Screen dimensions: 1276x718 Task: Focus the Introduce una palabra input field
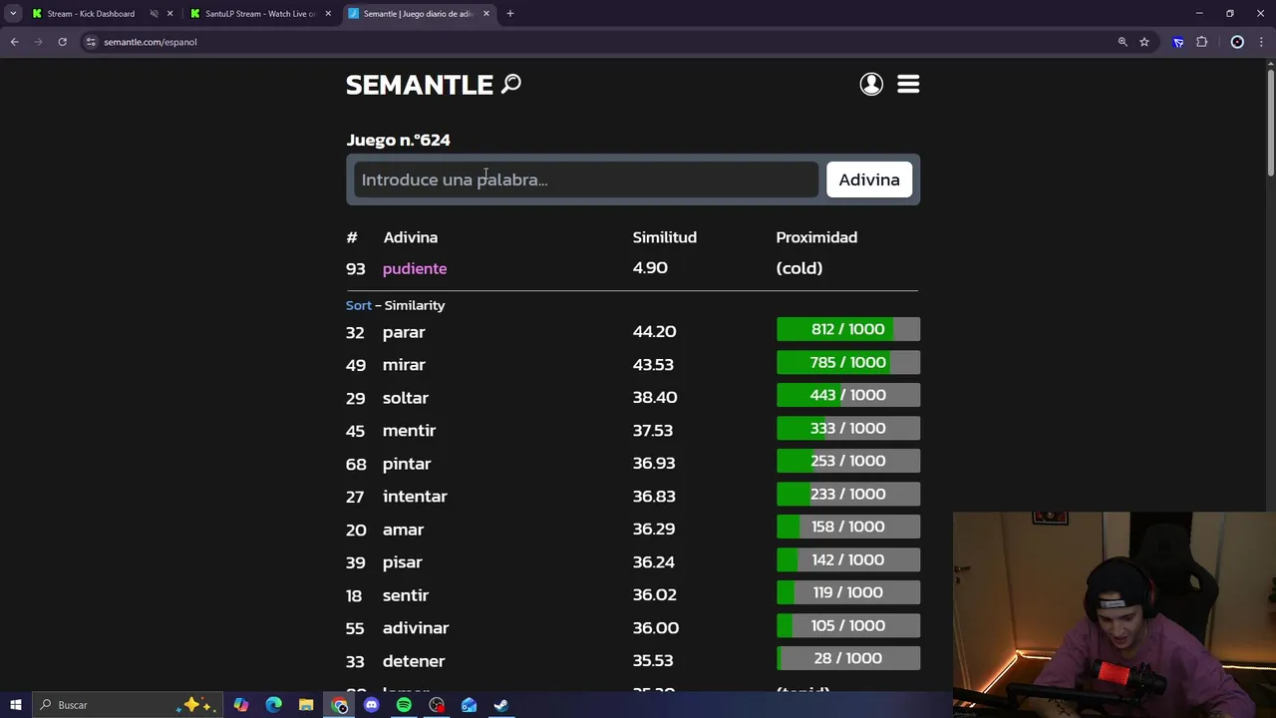[586, 179]
